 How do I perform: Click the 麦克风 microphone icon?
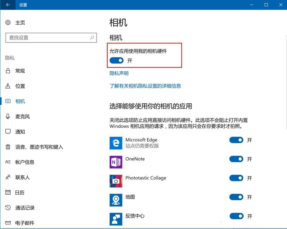click(8, 117)
